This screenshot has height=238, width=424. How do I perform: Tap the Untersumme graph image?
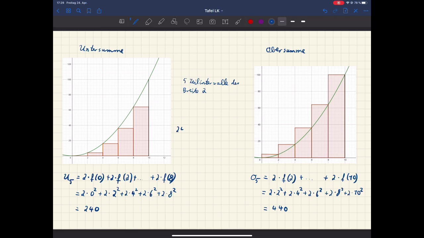tap(117, 111)
